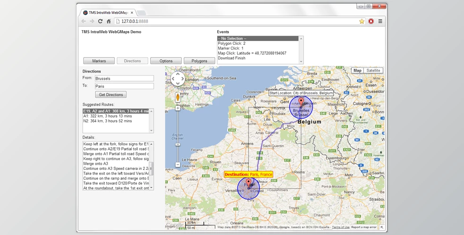Viewport: 464px width, 235px height.
Task: Focus the To field containing Paris
Action: click(124, 86)
